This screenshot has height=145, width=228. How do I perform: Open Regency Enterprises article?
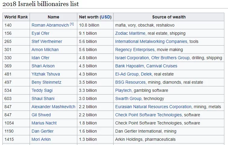[135, 50]
